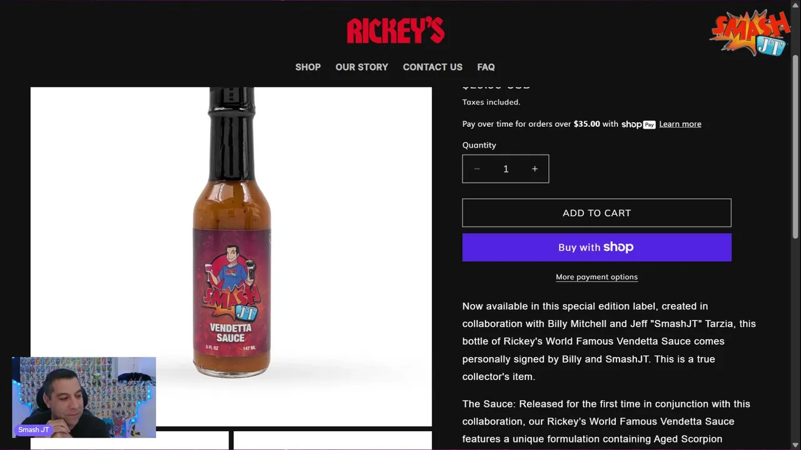
Task: Click the Smash JT logo overlay
Action: point(750,33)
